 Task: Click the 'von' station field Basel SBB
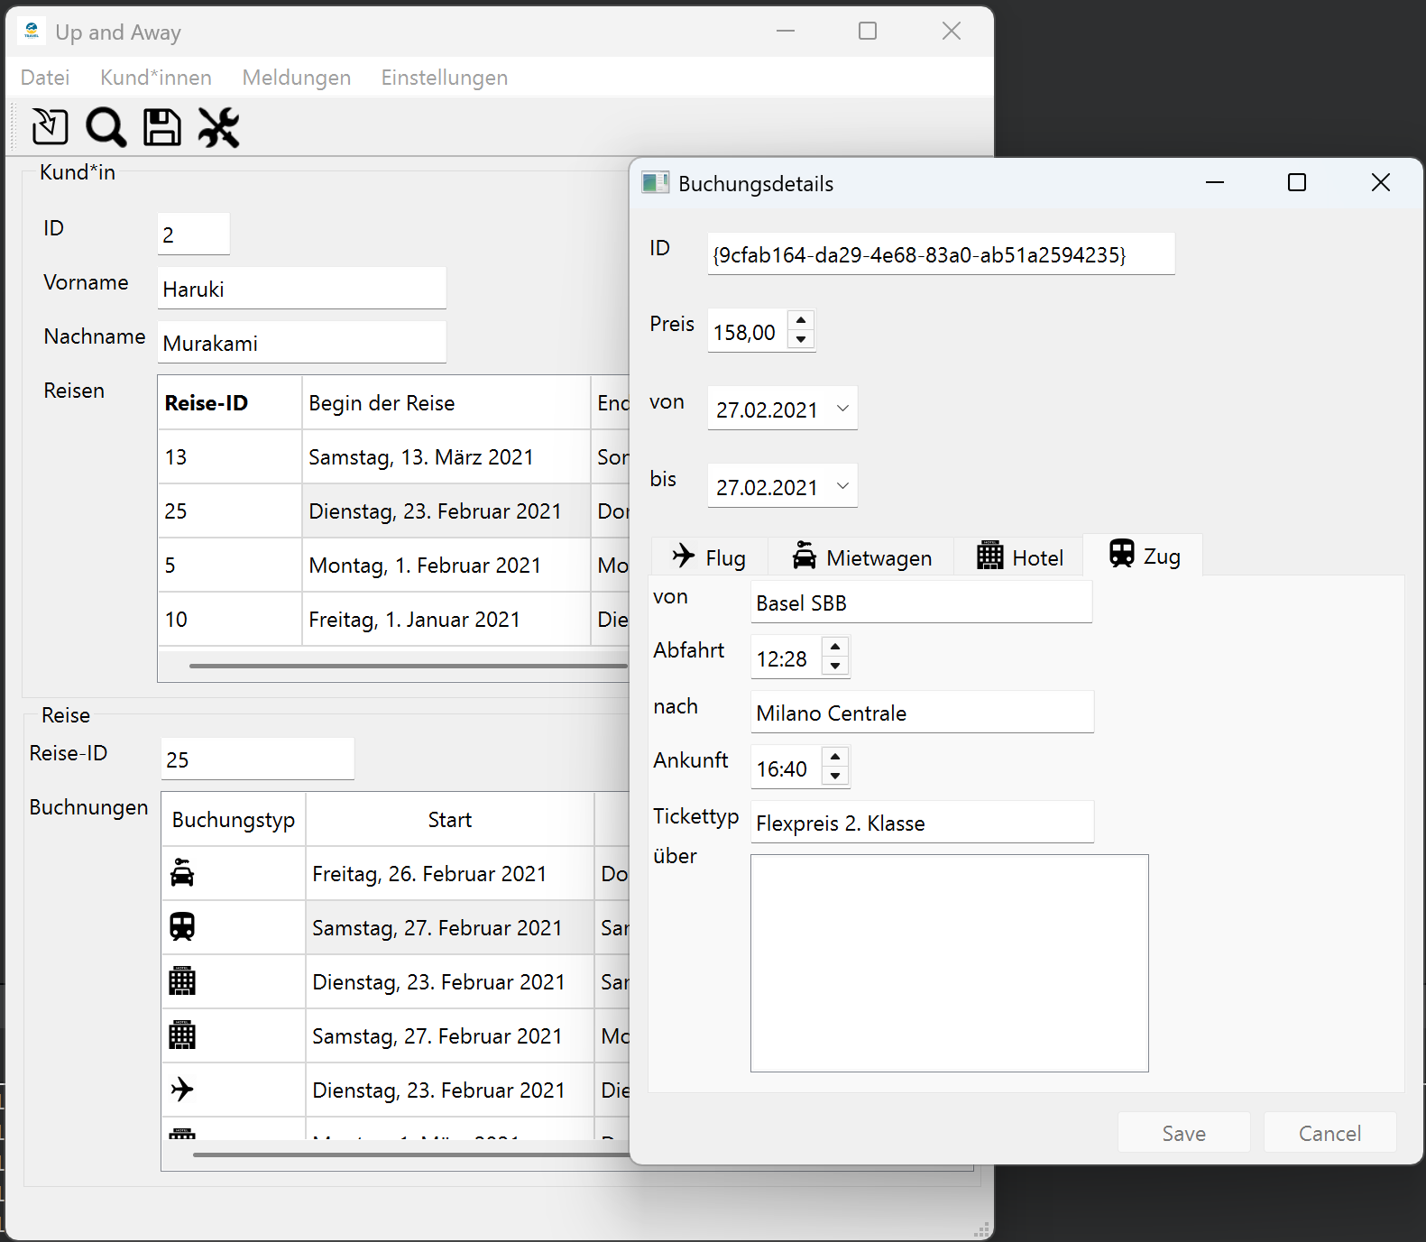coord(921,603)
